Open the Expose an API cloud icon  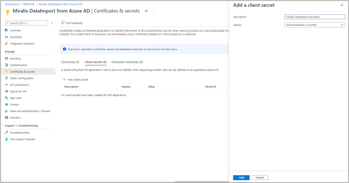tap(7, 91)
